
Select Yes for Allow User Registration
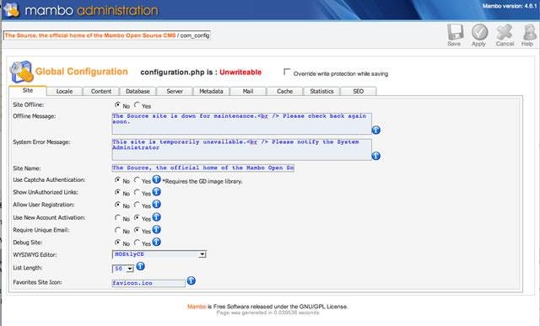[x=137, y=205]
